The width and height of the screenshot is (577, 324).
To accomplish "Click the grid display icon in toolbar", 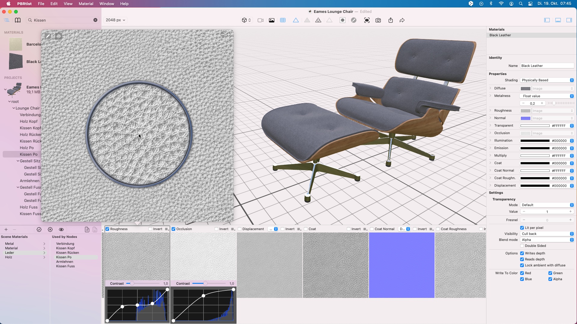I will 283,20.
